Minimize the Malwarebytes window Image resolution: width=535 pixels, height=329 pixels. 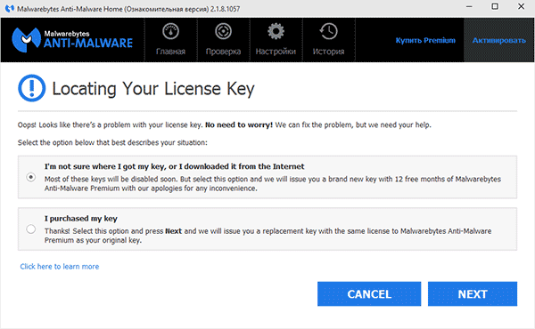469,6
